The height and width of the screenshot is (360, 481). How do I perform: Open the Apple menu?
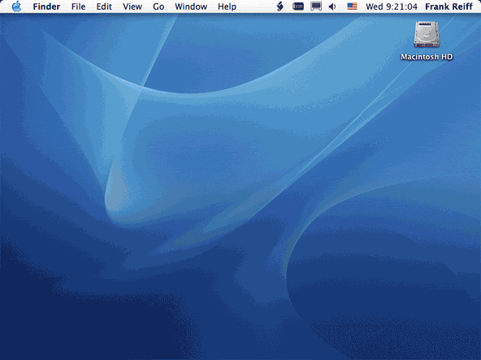tap(16, 6)
